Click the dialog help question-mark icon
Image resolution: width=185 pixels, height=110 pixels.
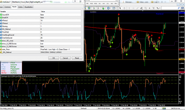point(75,1)
